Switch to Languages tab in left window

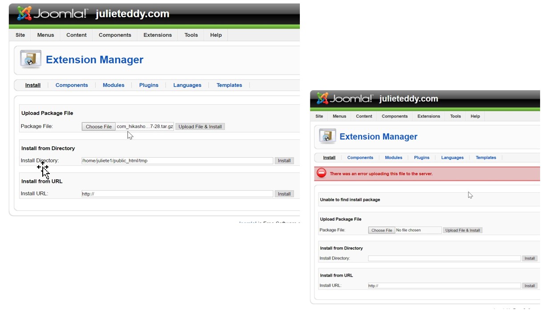point(187,85)
